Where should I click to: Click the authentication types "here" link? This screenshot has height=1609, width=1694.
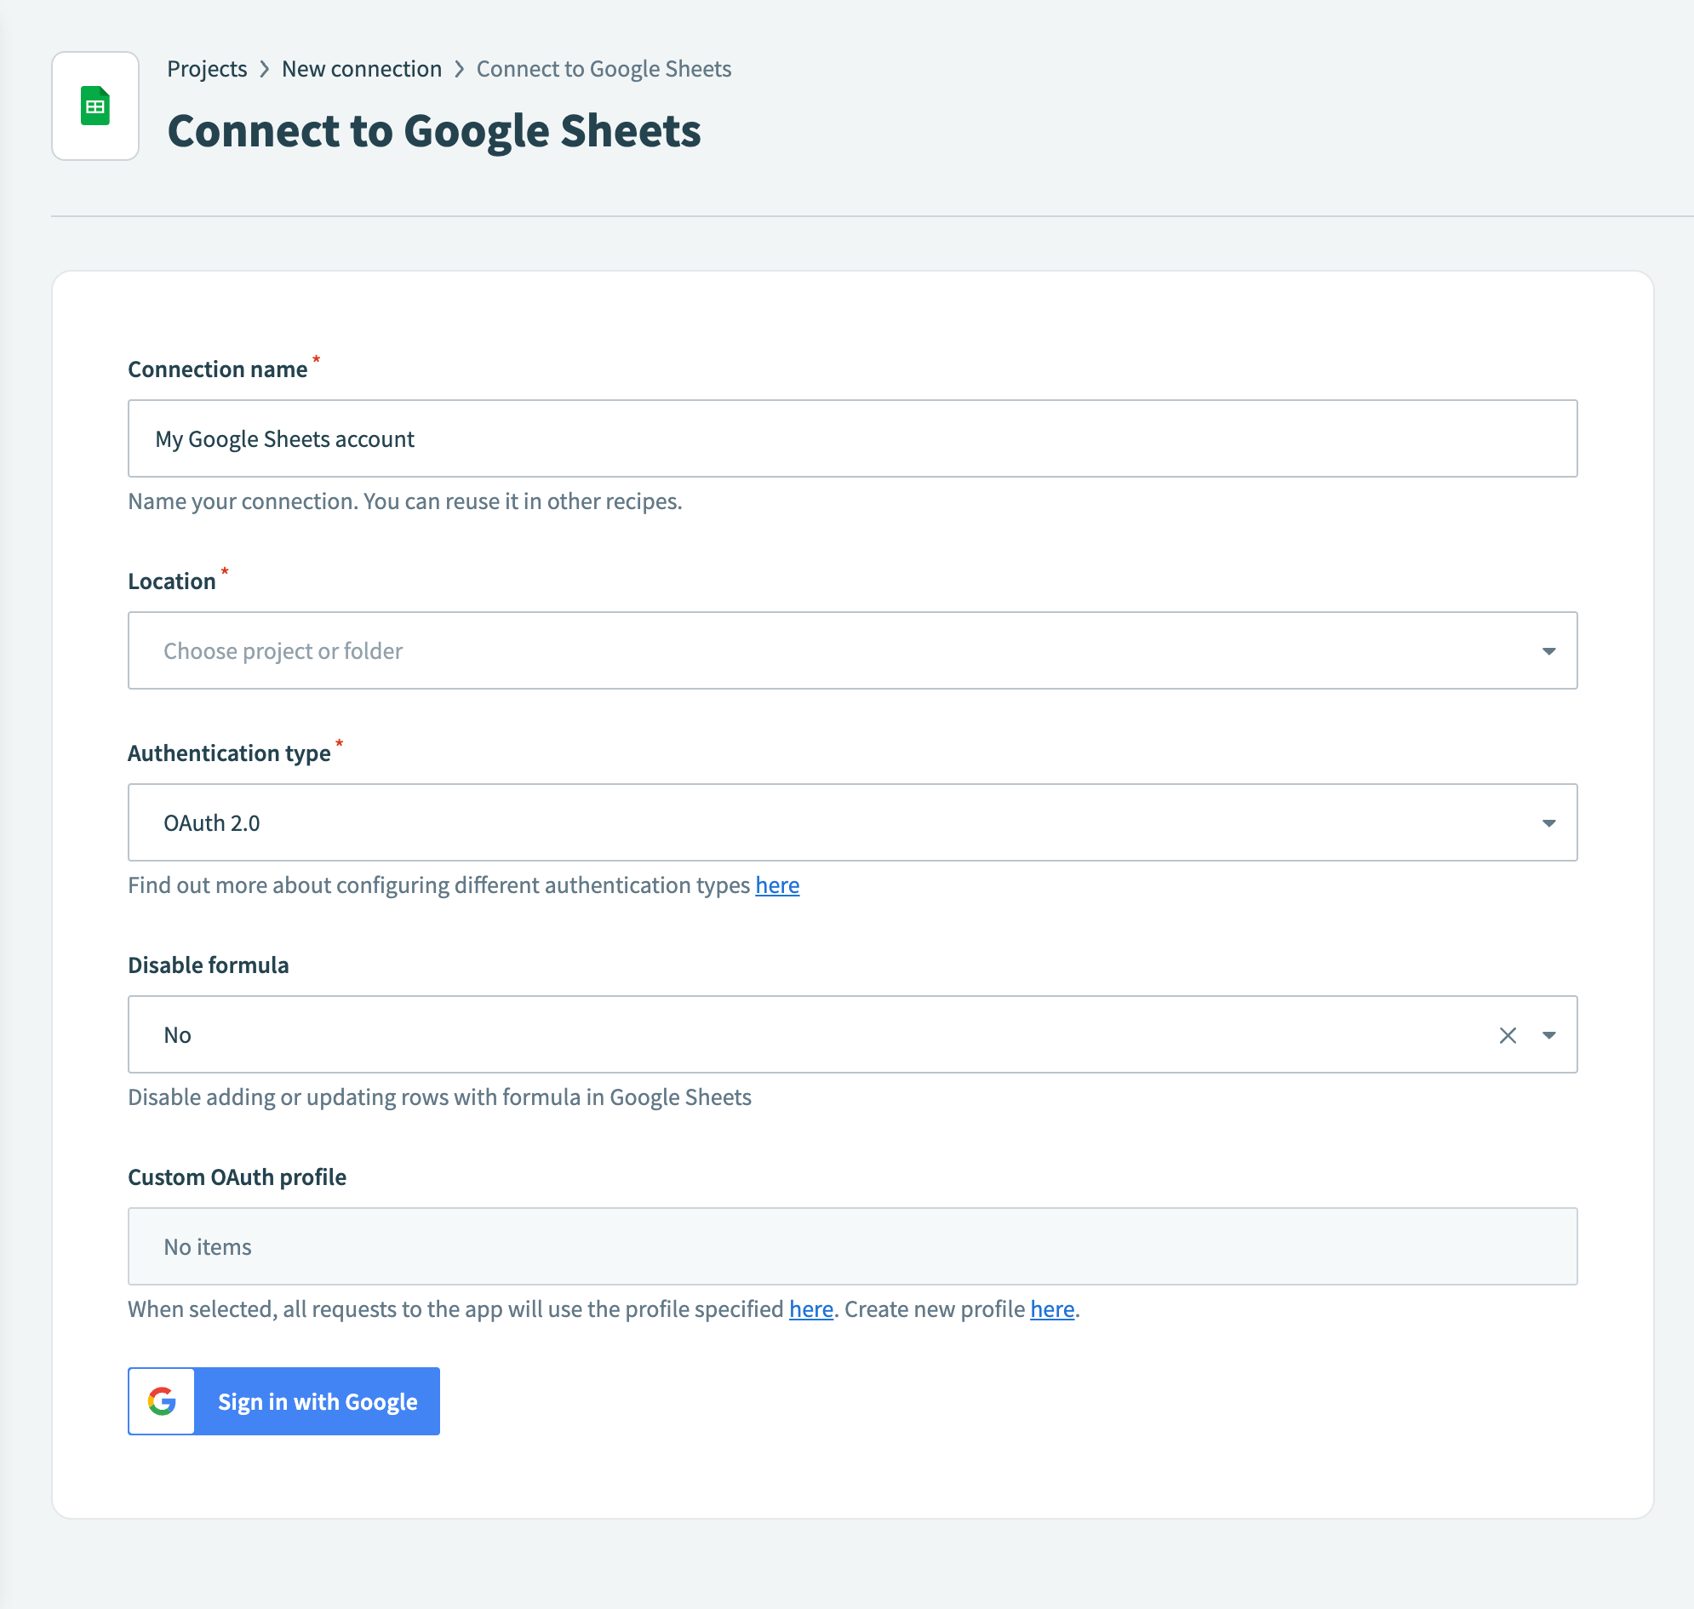click(x=776, y=885)
